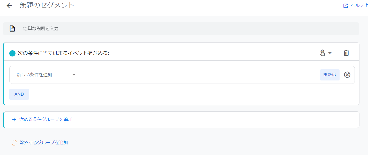
Task: Select 含める条件グループを追加
Action: click(x=46, y=119)
